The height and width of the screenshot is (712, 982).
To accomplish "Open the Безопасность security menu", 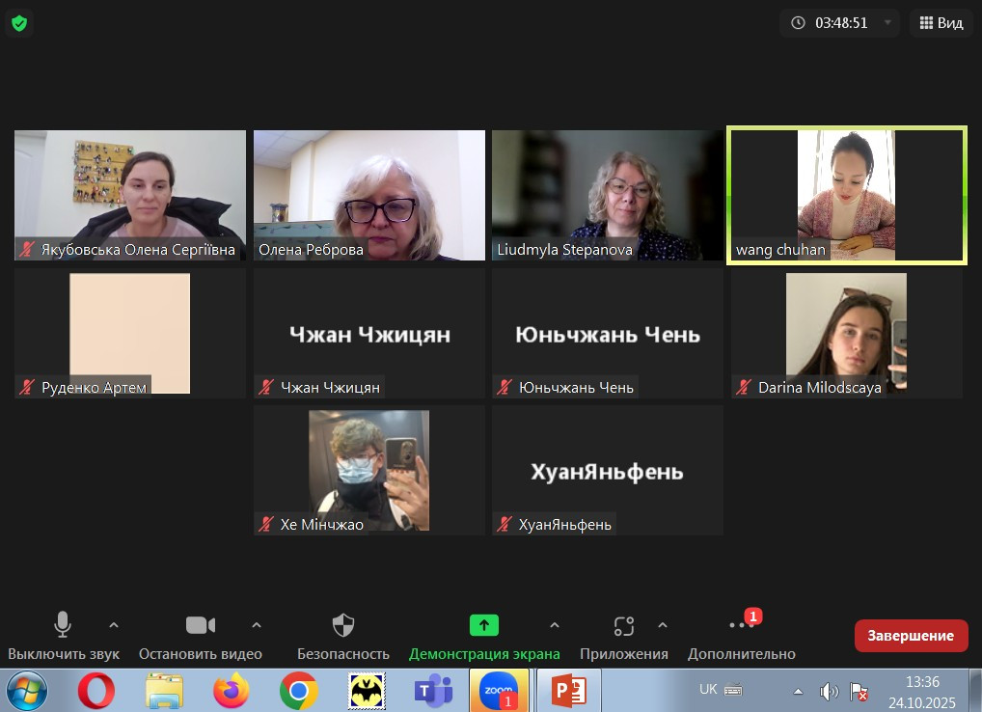I will pyautogui.click(x=343, y=636).
